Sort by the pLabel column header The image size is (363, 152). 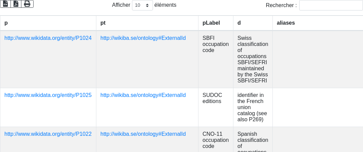(216, 23)
